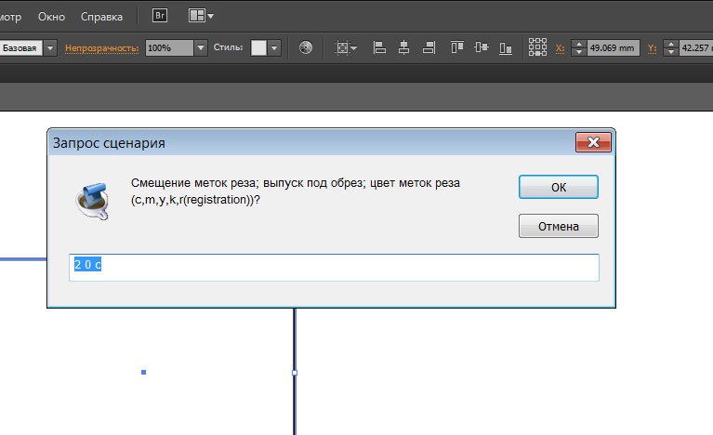Align objects to vertical top
Screen dimensions: 713x435
(457, 47)
